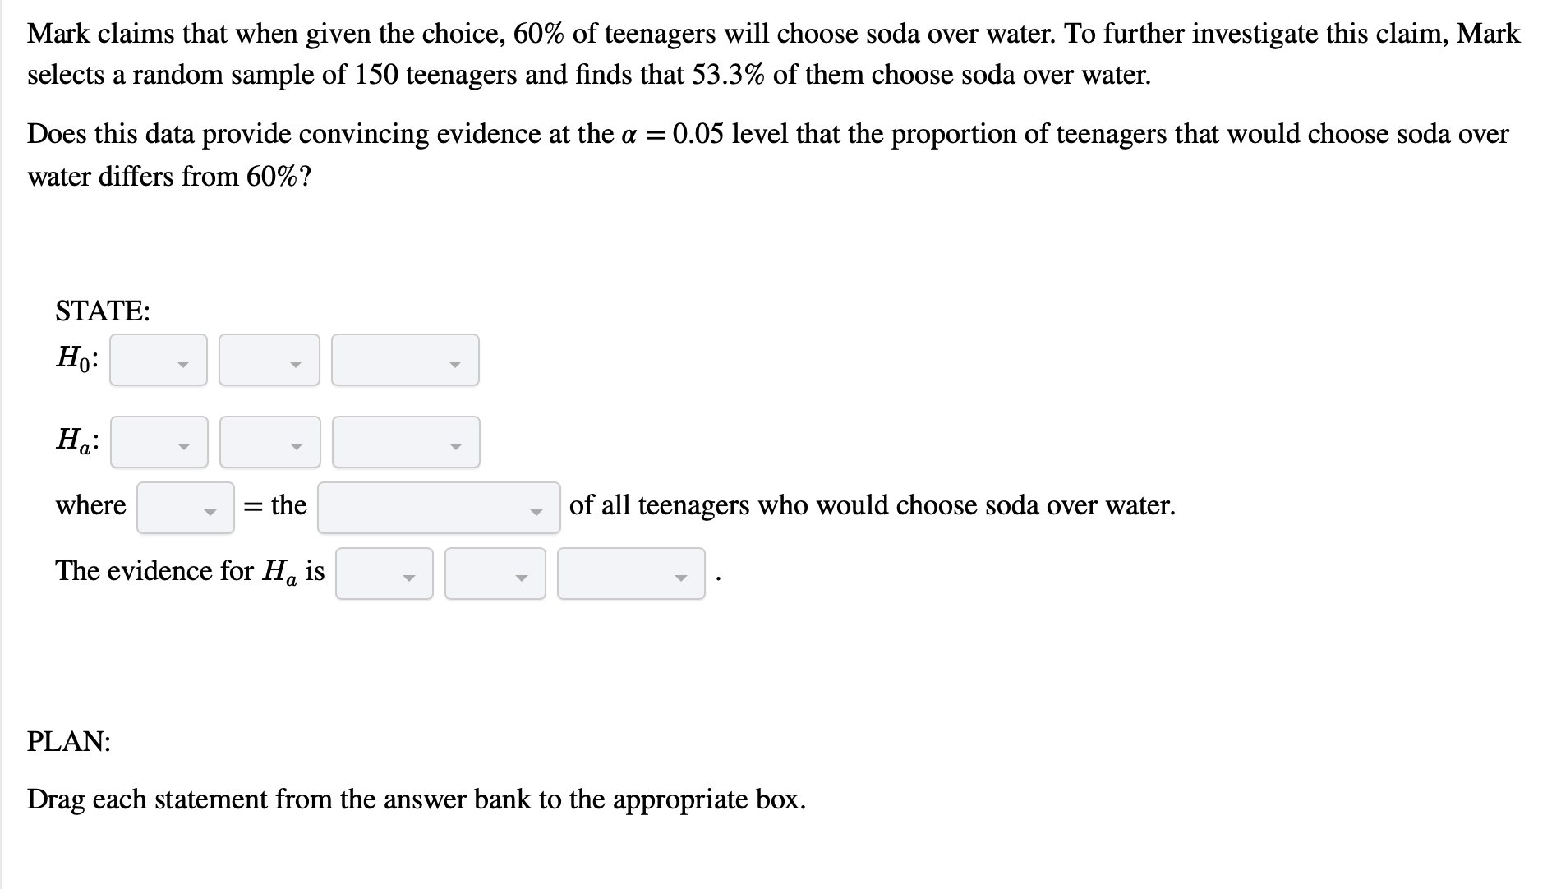Open the third Hₐ value dropdown
This screenshot has width=1561, height=889.
(x=404, y=442)
